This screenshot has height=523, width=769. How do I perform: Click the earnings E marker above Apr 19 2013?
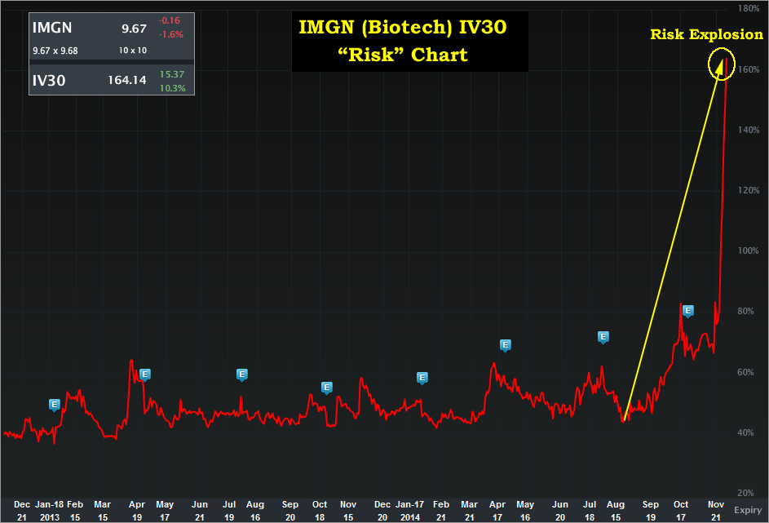pos(144,375)
